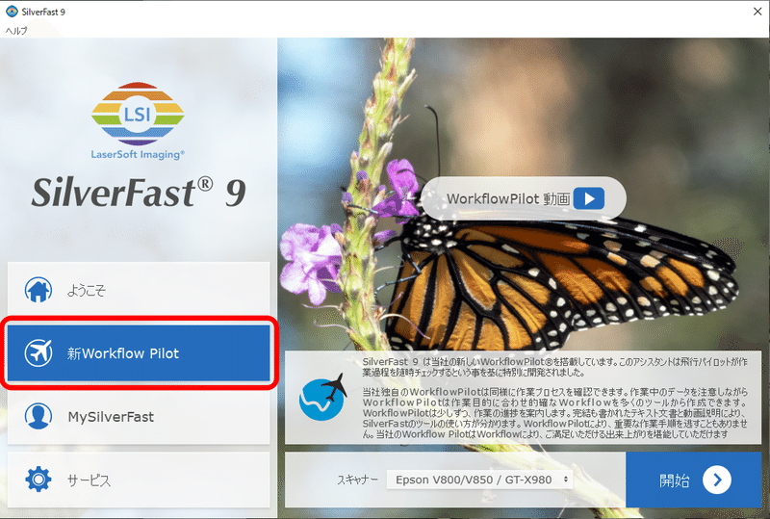The width and height of the screenshot is (770, 519).
Task: Open the スキャナー scanner dropdown
Action: tap(479, 480)
